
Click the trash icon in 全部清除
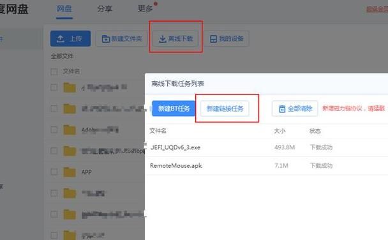[x=282, y=109]
